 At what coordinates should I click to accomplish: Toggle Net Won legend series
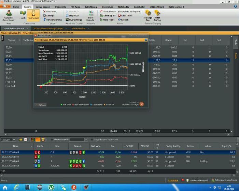[66, 105]
